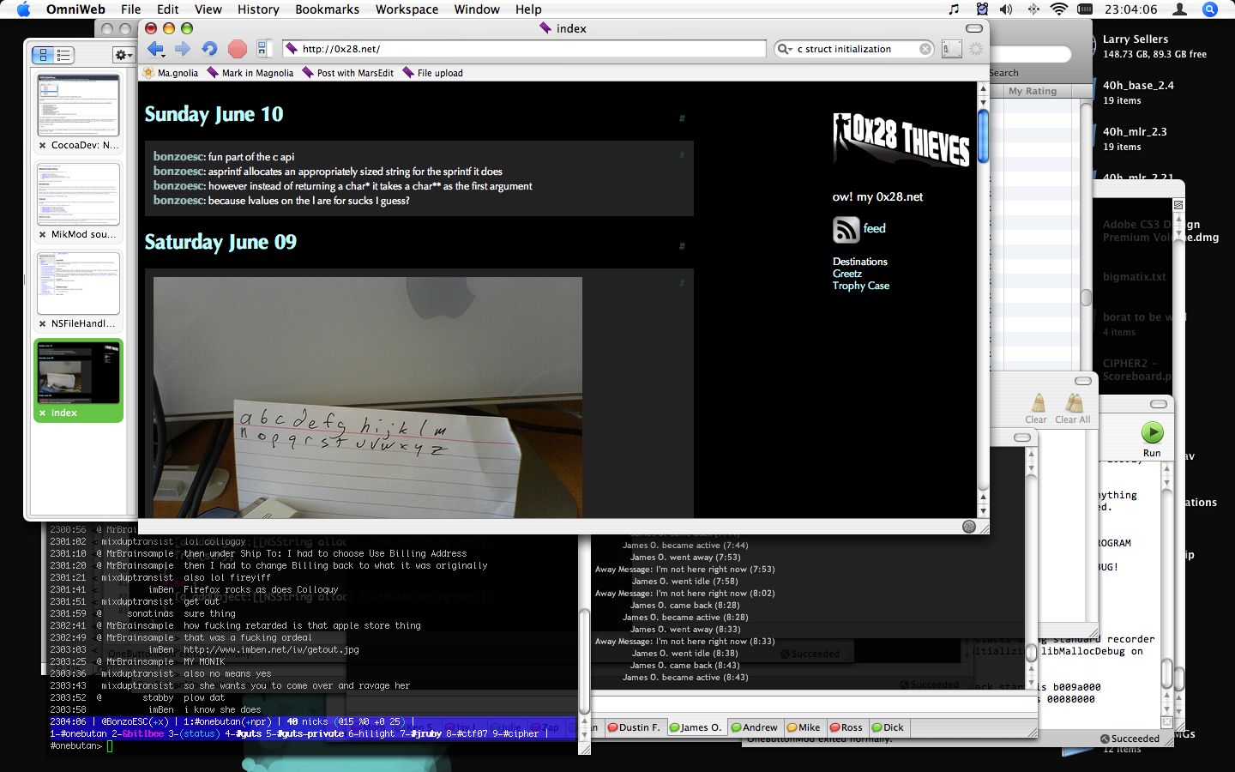Click the iTunes music note menu bar icon
Image resolution: width=1235 pixels, height=772 pixels.
point(954,9)
